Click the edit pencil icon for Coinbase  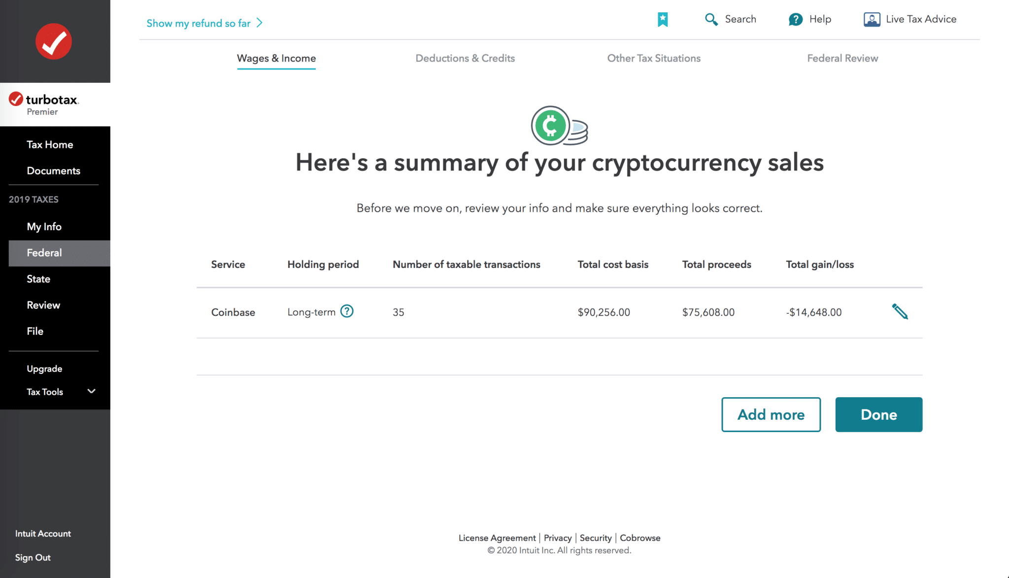[x=900, y=312]
